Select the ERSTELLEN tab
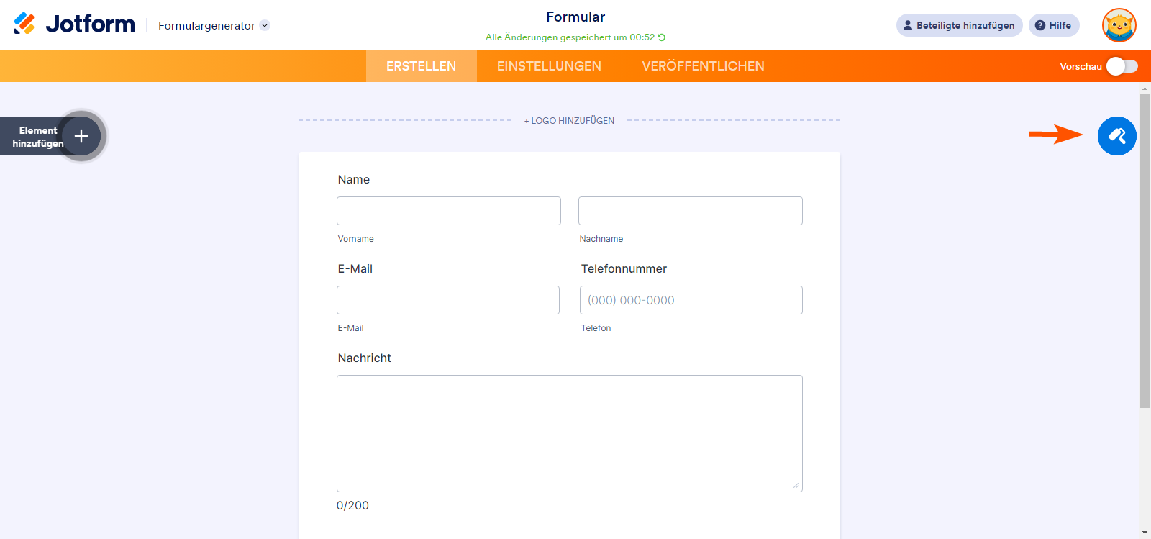 [x=421, y=66]
